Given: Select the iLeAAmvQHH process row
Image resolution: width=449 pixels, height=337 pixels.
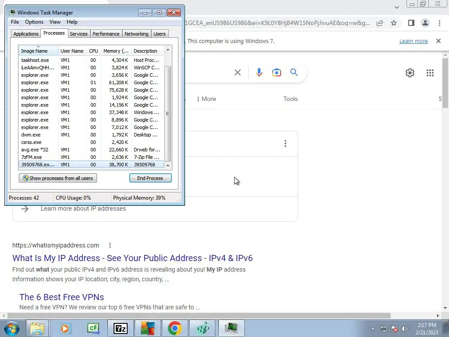Looking at the screenshot, I should click(91, 68).
